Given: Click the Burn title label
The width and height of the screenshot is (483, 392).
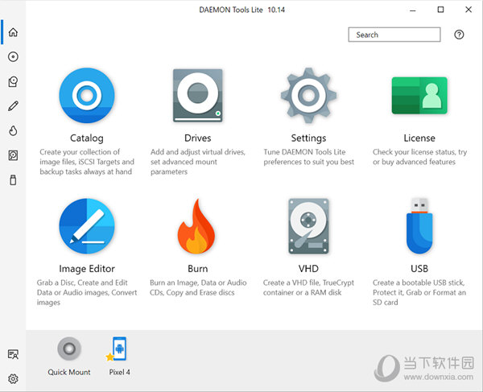Looking at the screenshot, I should click(x=198, y=269).
